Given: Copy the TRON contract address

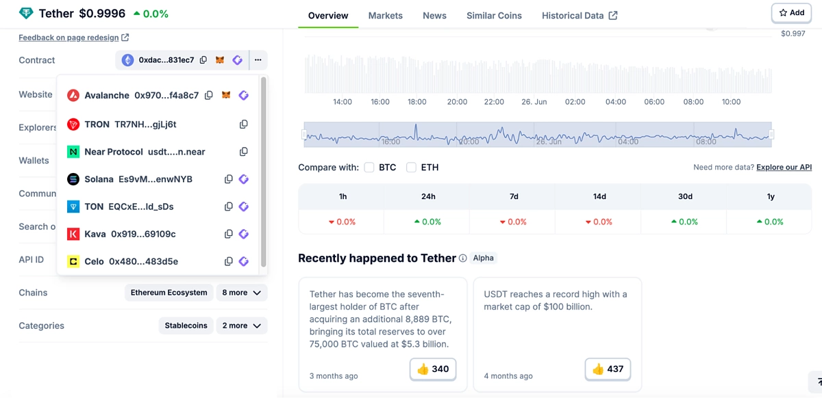Looking at the screenshot, I should [243, 124].
